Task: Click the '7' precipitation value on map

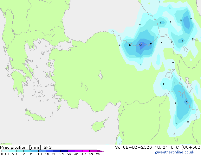Action: tap(151, 44)
